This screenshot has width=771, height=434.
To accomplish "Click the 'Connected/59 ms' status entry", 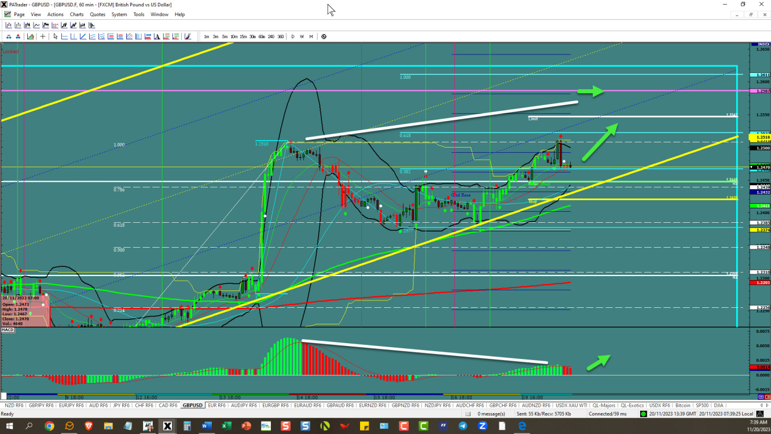I will click(607, 414).
